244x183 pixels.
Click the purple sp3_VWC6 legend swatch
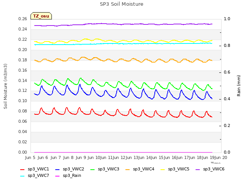[198, 169]
